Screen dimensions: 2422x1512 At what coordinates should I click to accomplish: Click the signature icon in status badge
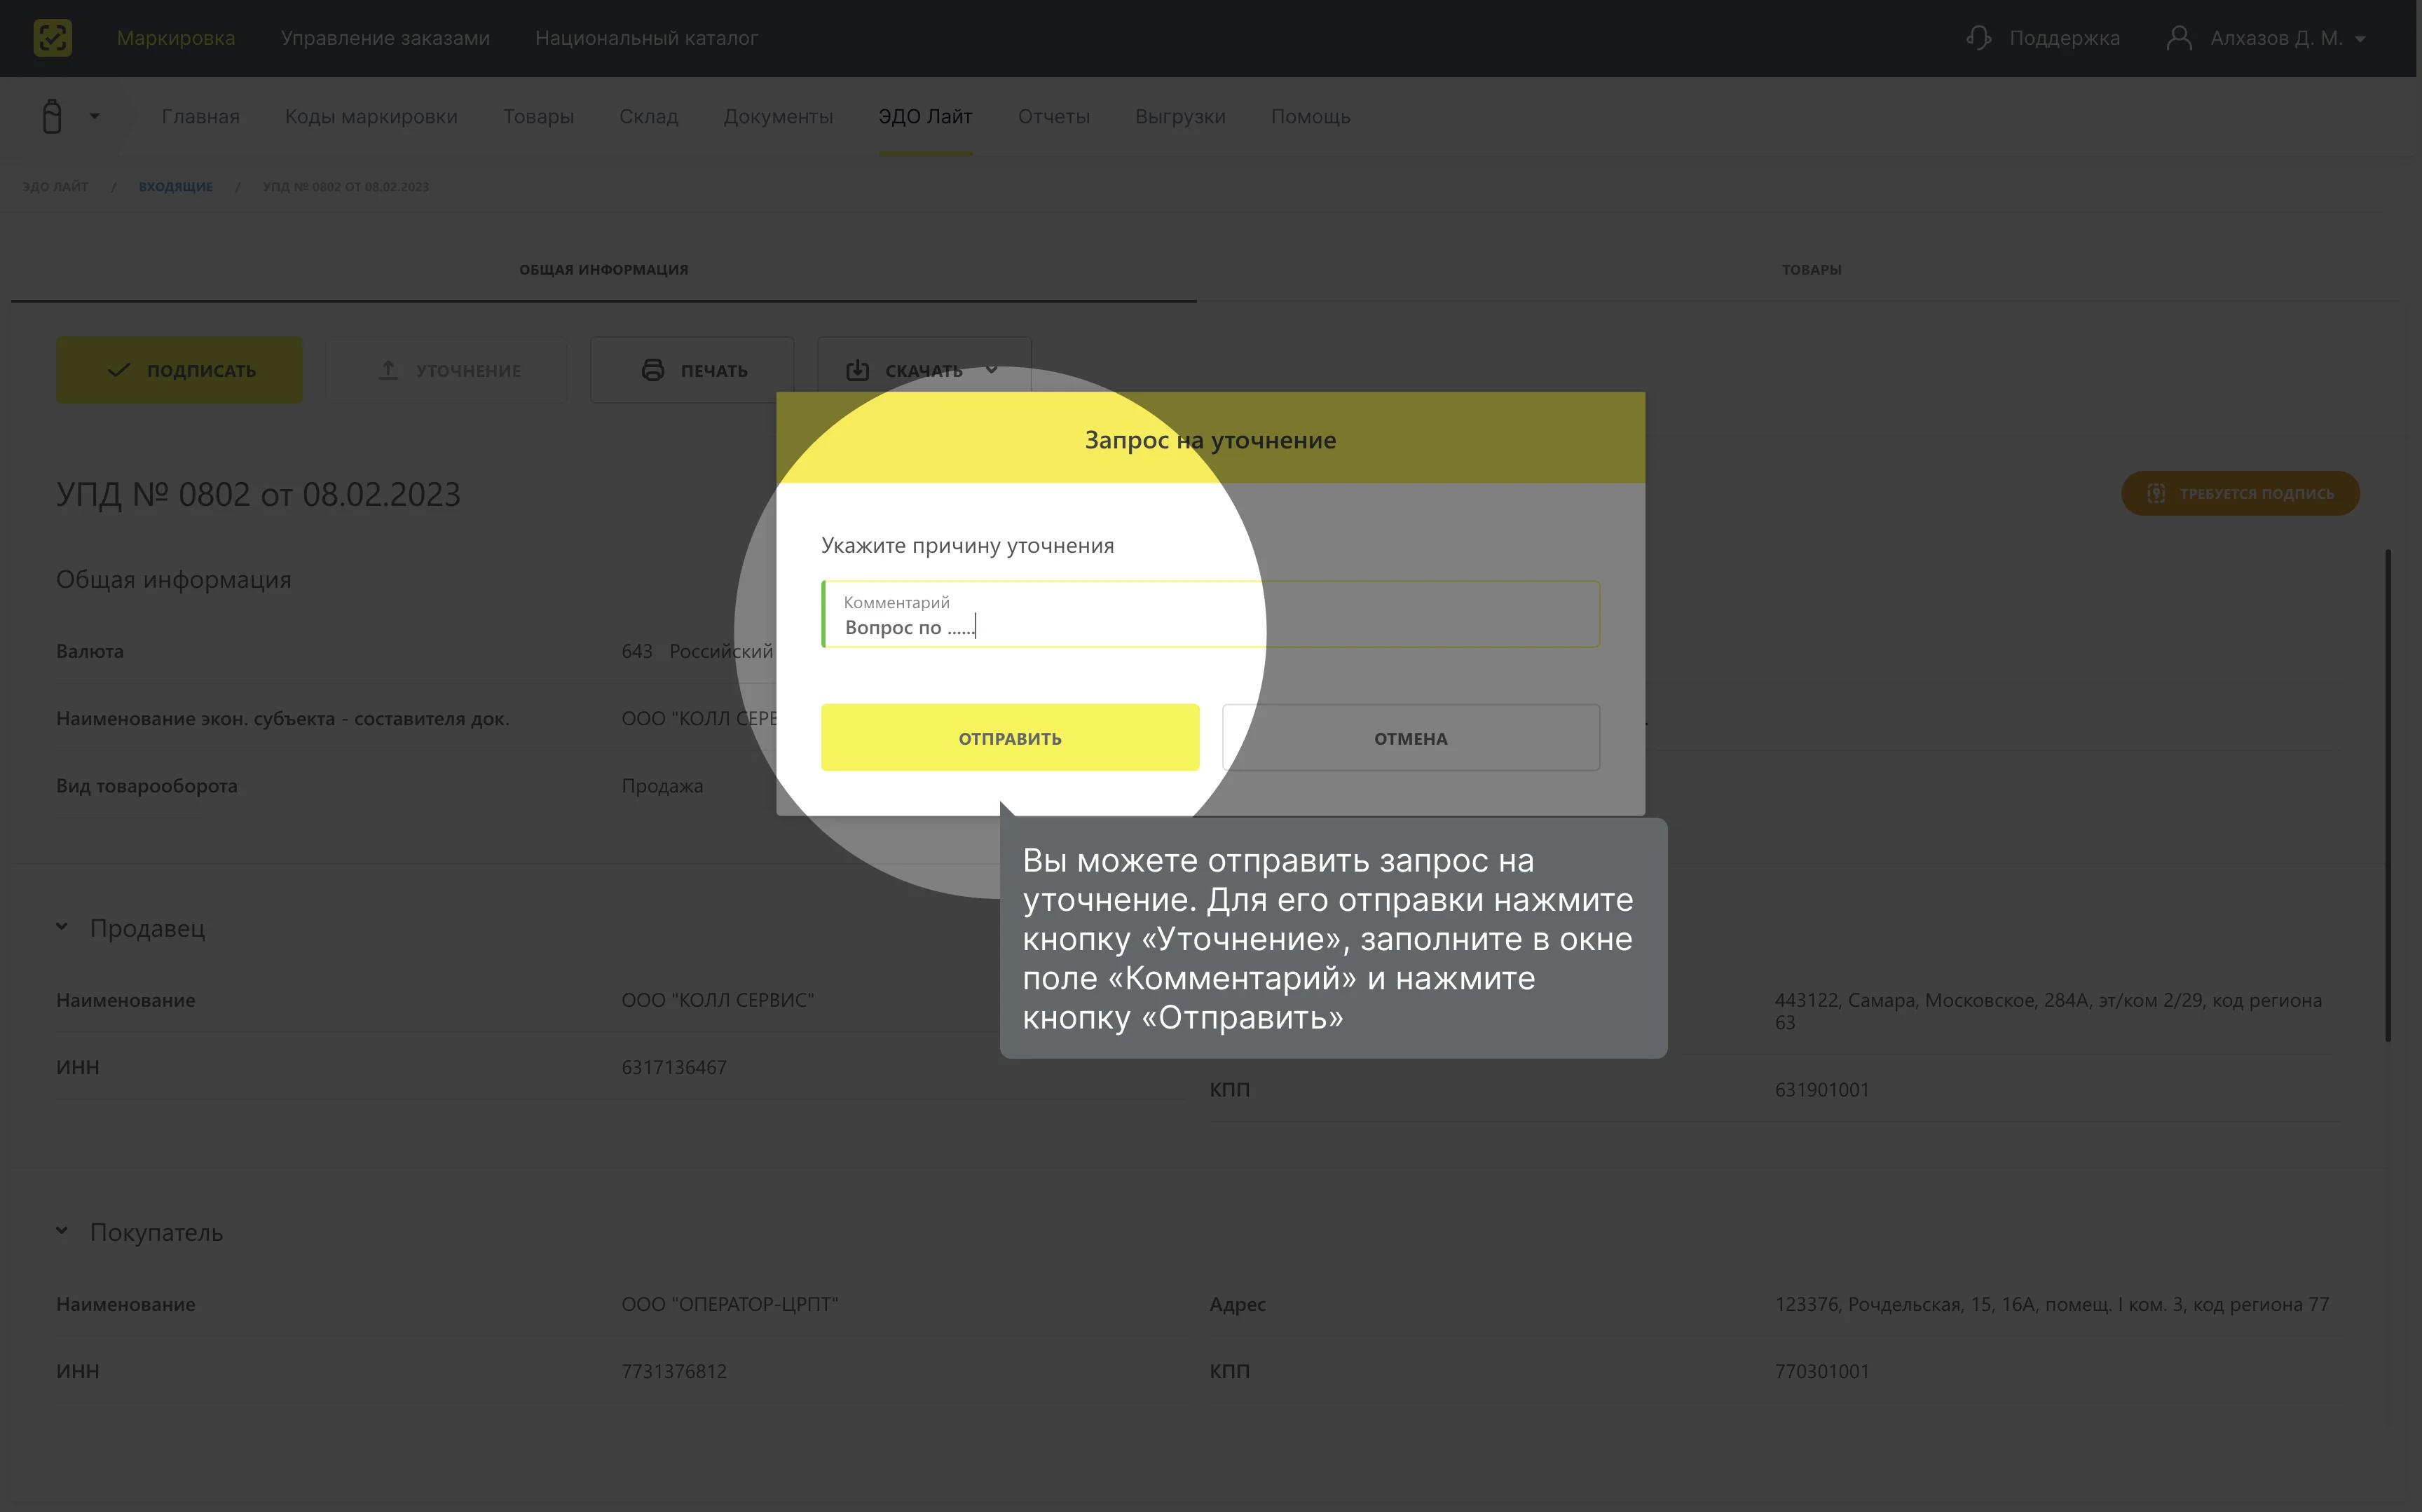(2156, 493)
